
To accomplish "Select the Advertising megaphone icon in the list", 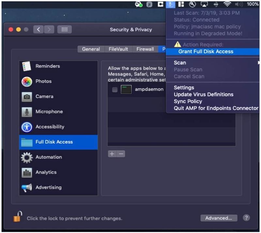I will [x=27, y=188].
